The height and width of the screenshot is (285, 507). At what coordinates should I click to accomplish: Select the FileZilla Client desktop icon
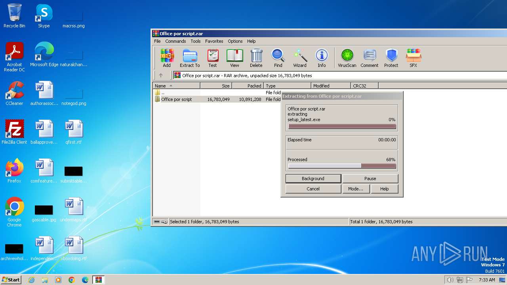click(14, 132)
